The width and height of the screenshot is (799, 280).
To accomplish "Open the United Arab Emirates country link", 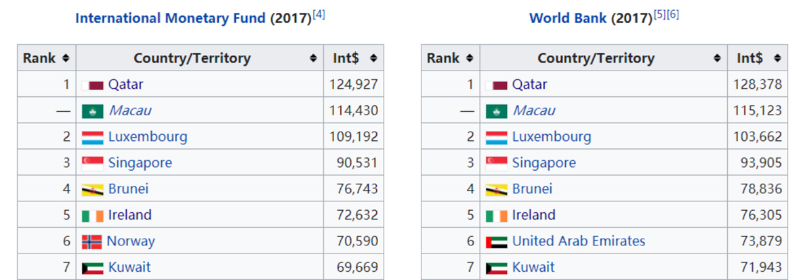I will pyautogui.click(x=578, y=241).
